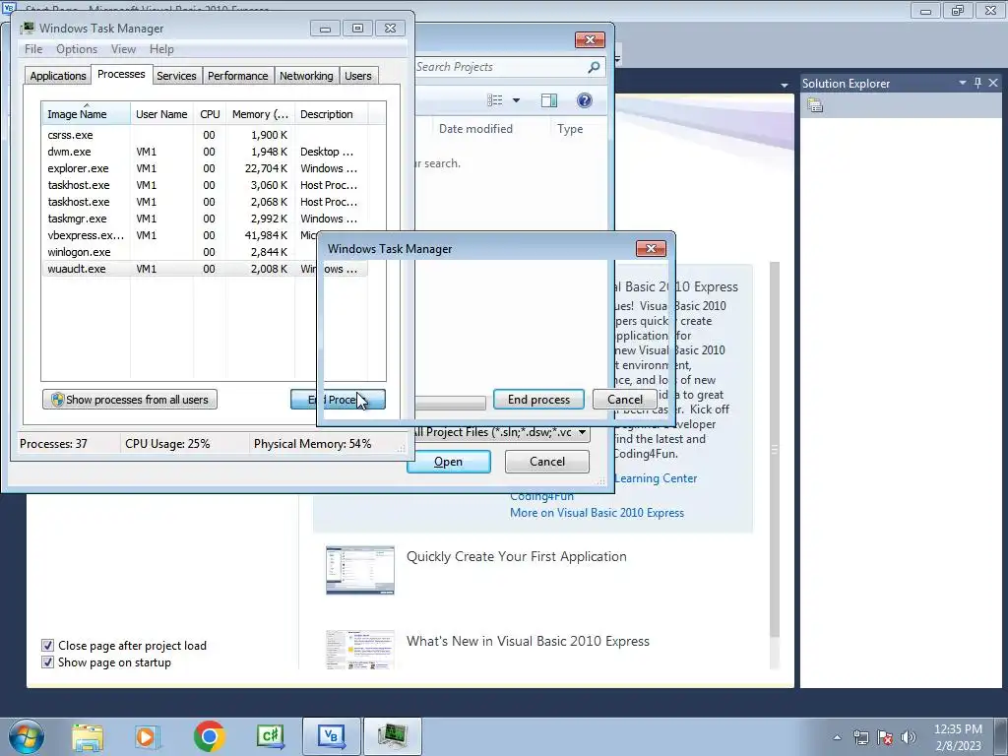
Task: Switch to the Users tab
Action: pyautogui.click(x=357, y=76)
